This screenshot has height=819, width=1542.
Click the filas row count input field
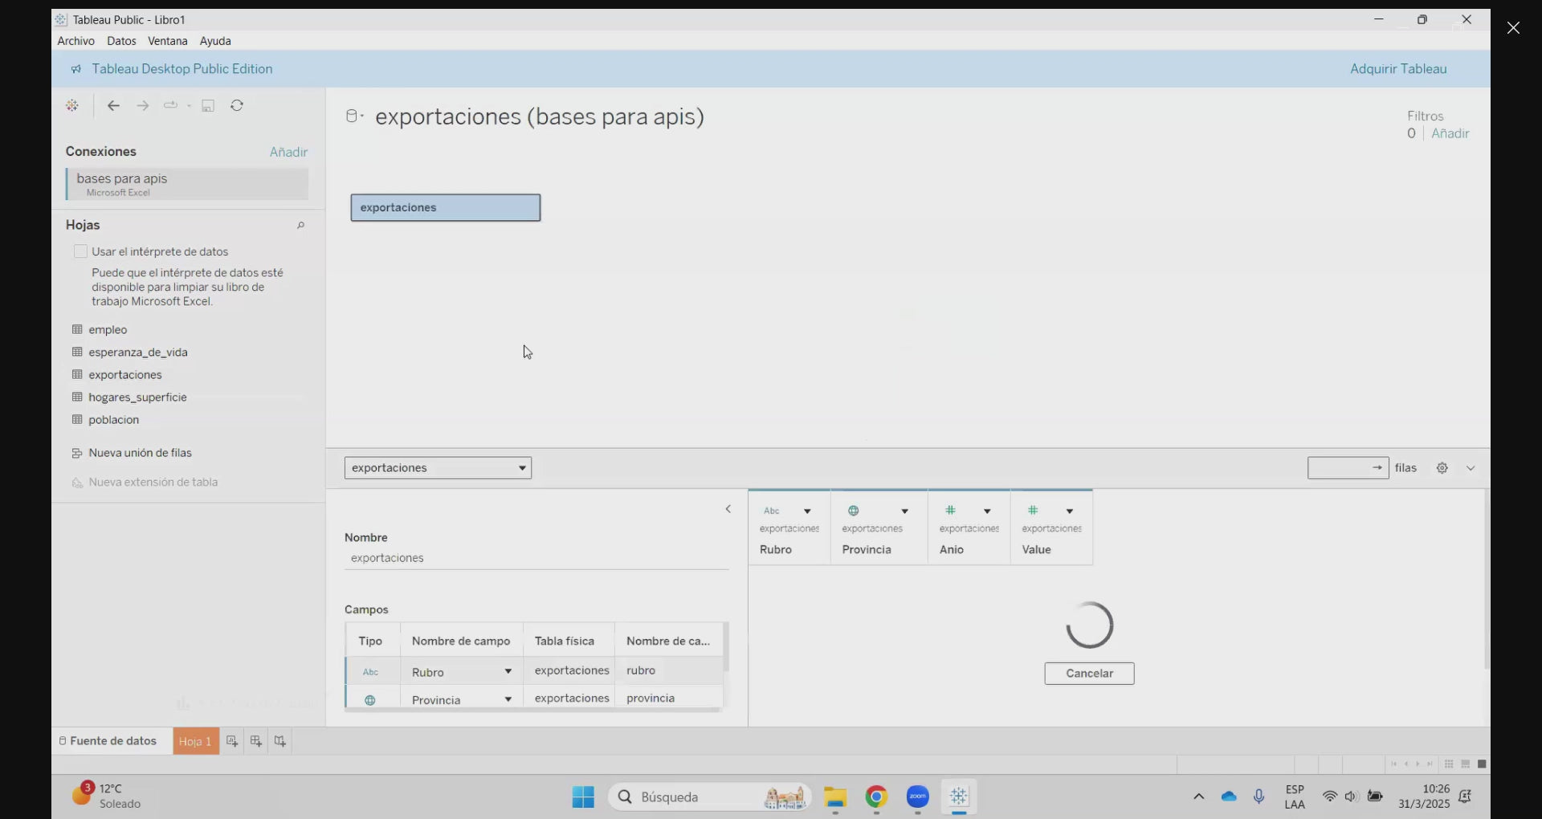[x=1339, y=468]
